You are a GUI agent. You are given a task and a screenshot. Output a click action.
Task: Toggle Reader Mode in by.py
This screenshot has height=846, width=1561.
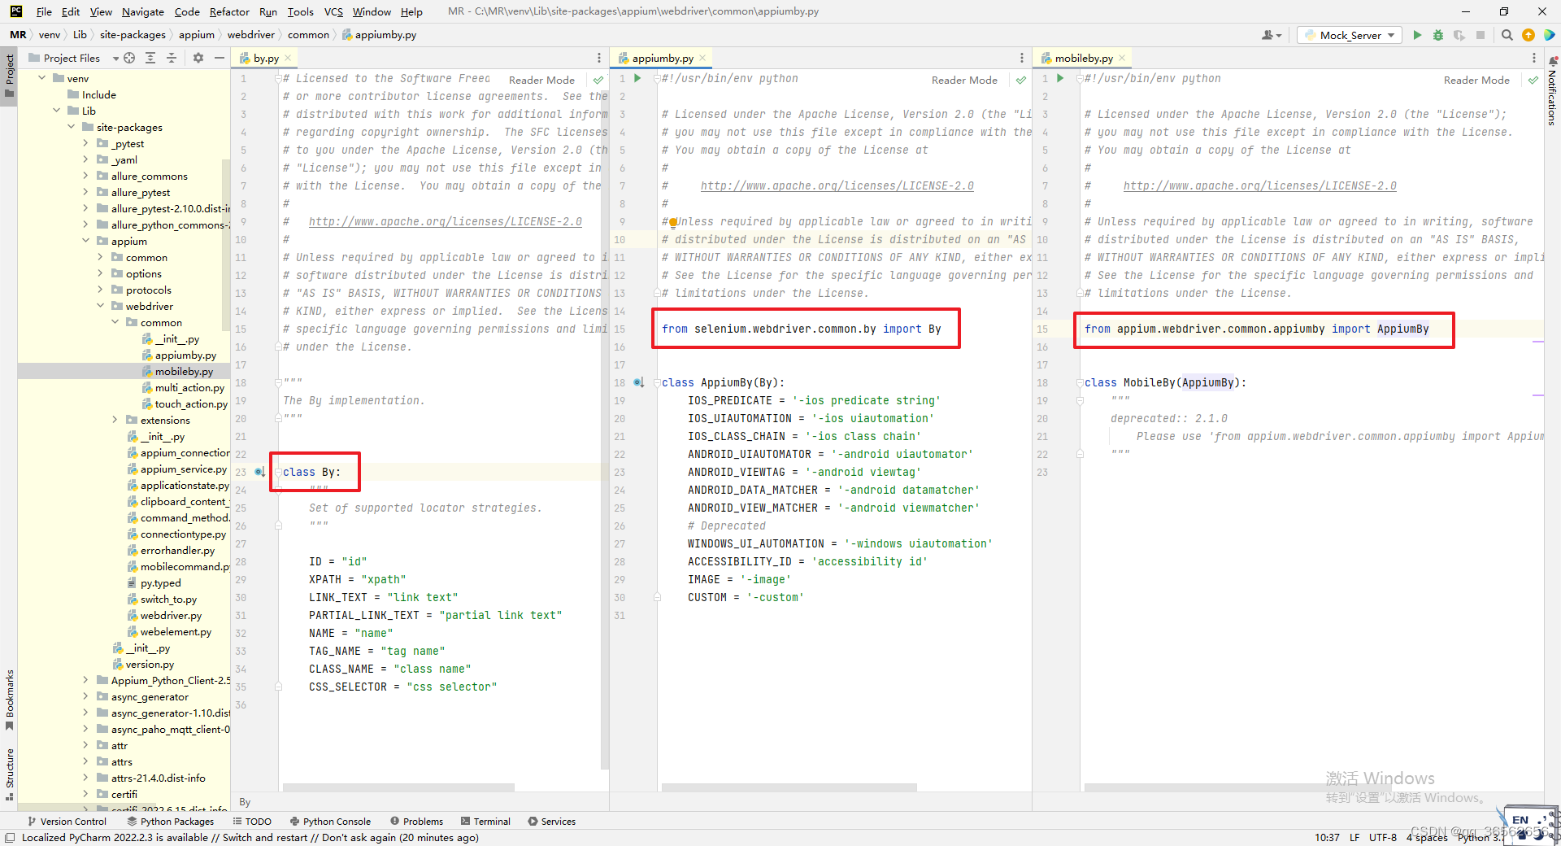coord(541,80)
